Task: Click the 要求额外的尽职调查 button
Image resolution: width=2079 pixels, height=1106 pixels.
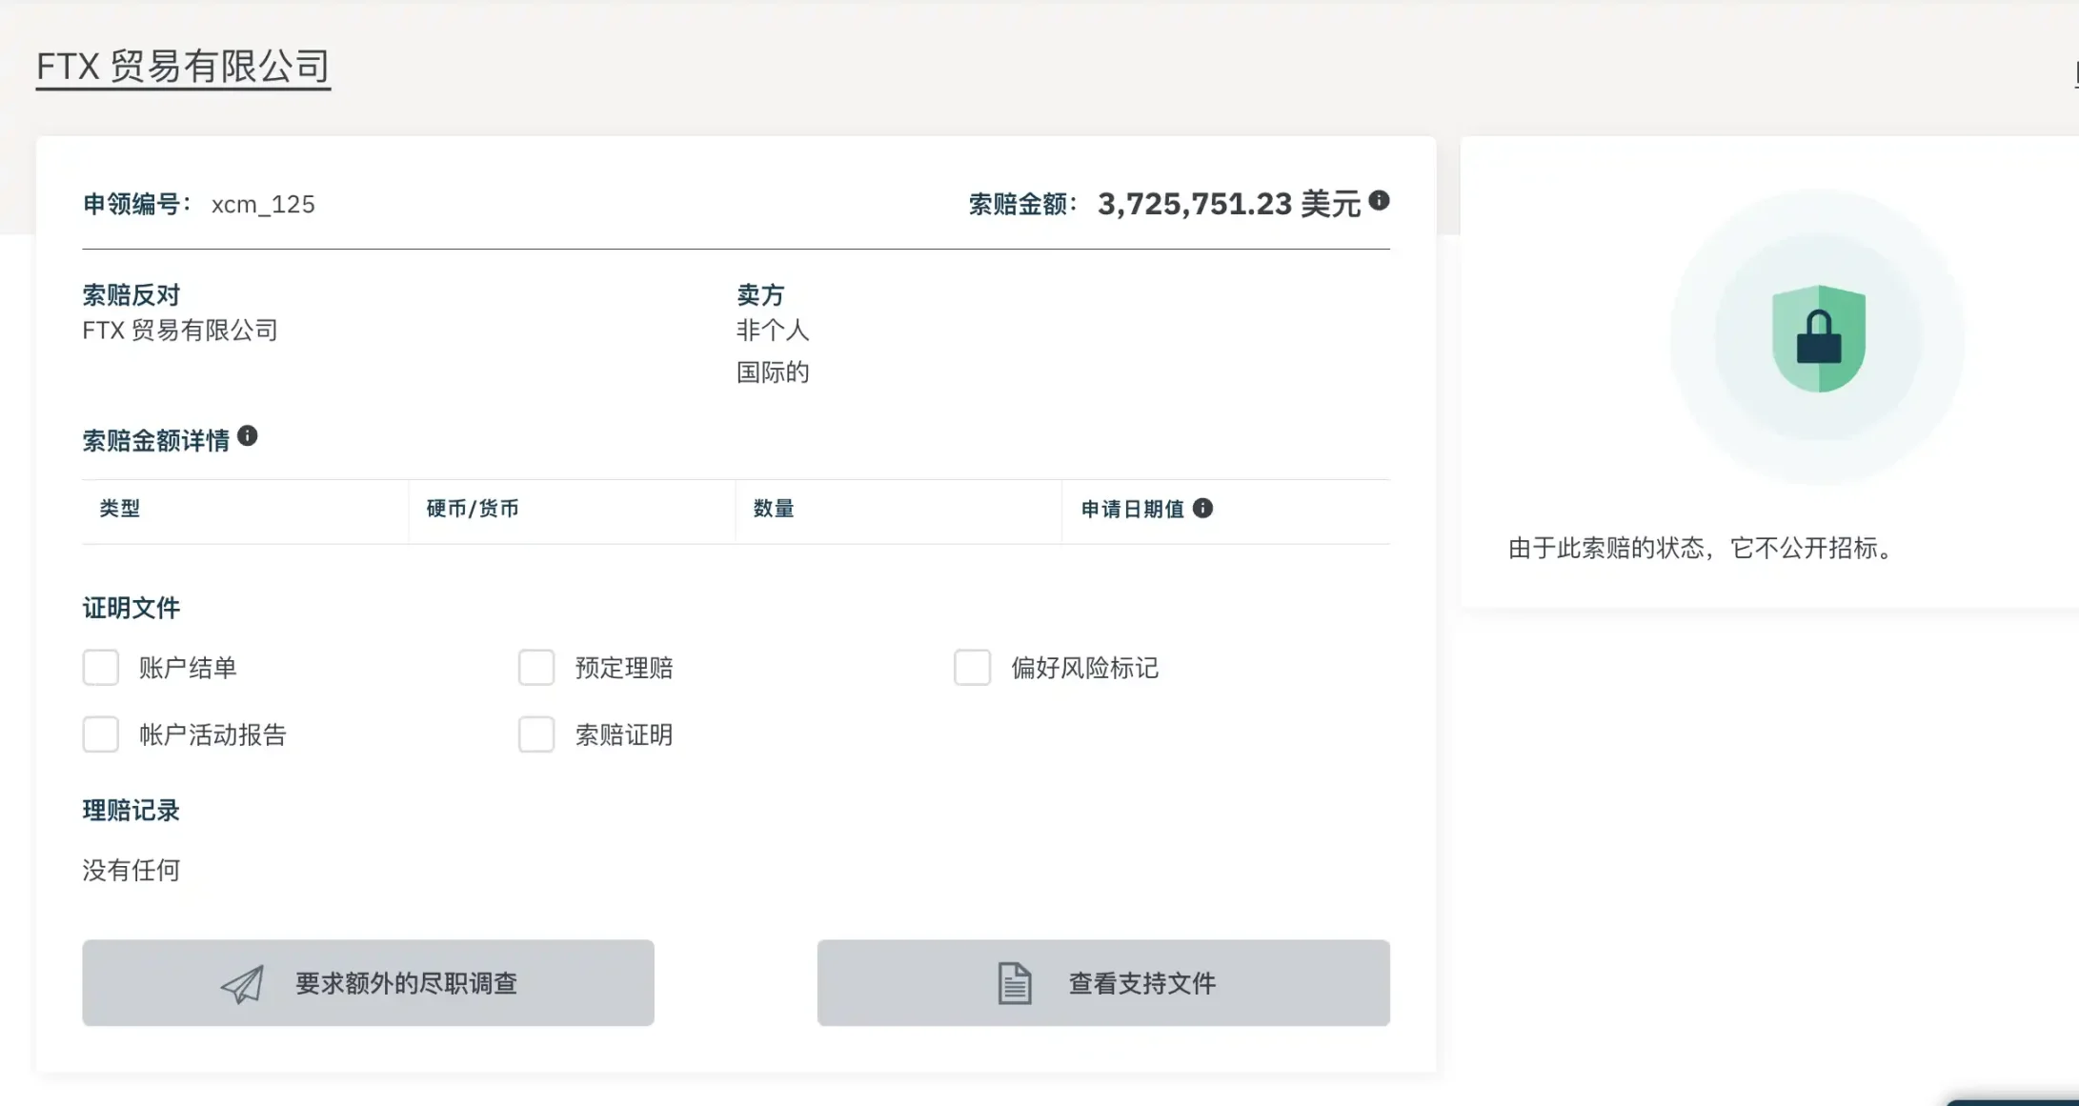Action: click(x=369, y=983)
